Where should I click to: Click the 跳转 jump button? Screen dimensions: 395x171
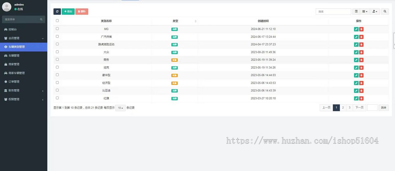(x=383, y=108)
